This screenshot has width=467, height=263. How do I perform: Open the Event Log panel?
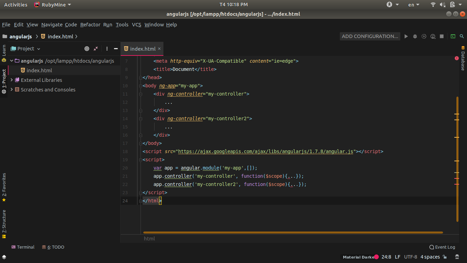442,247
